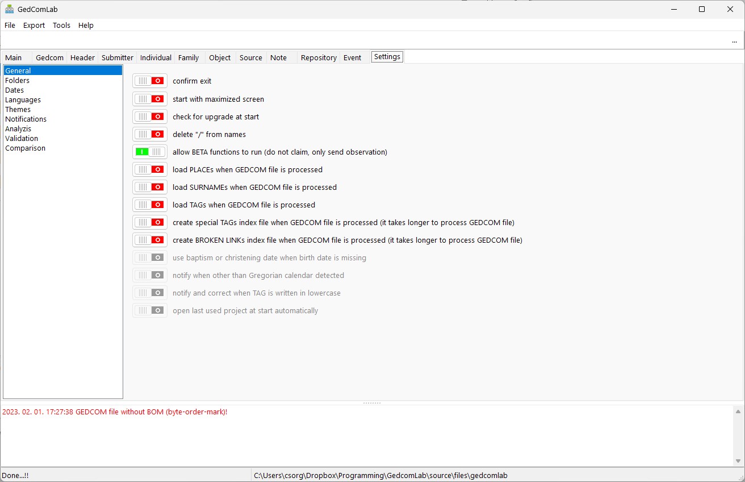Select Analyzis in settings list

point(62,128)
